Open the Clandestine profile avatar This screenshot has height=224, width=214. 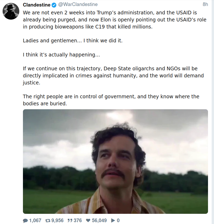tap(11, 12)
